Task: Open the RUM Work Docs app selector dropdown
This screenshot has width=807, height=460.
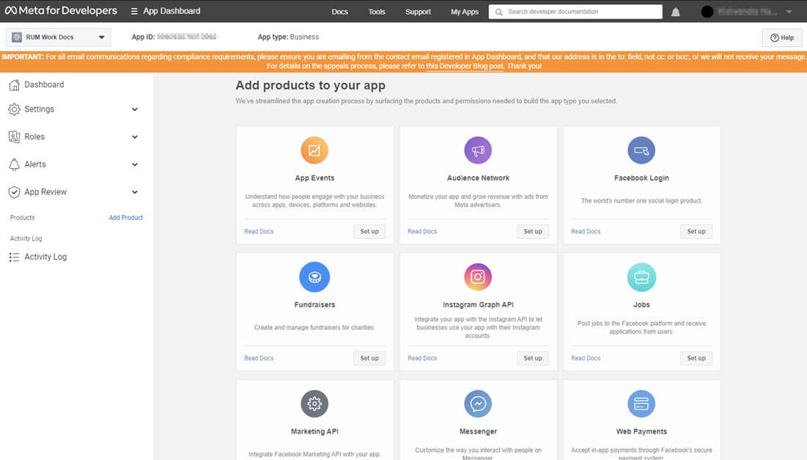Action: coord(59,37)
